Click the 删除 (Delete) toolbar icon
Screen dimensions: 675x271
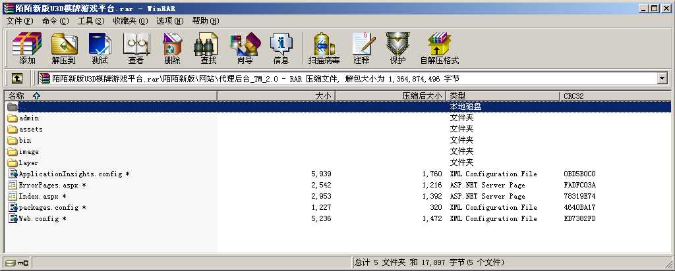pyautogui.click(x=172, y=44)
